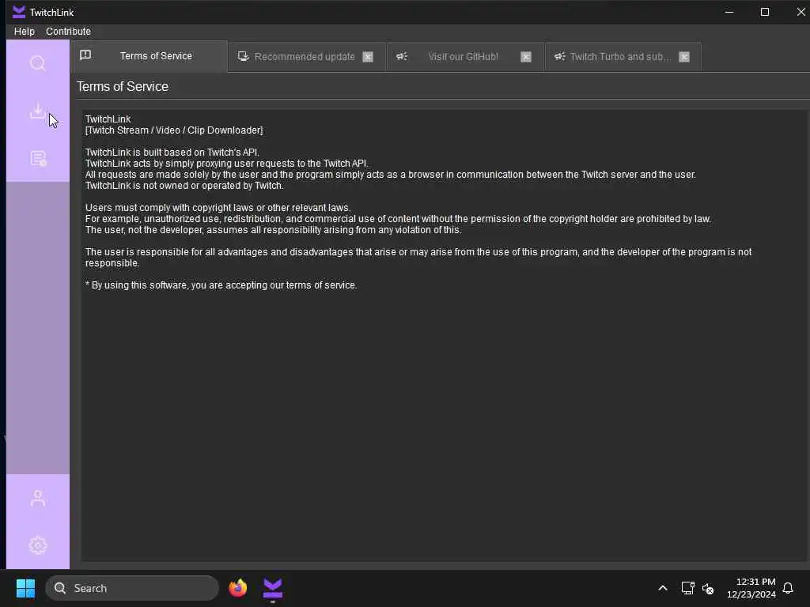Open the Search icon in sidebar
This screenshot has width=810, height=607.
click(x=38, y=63)
